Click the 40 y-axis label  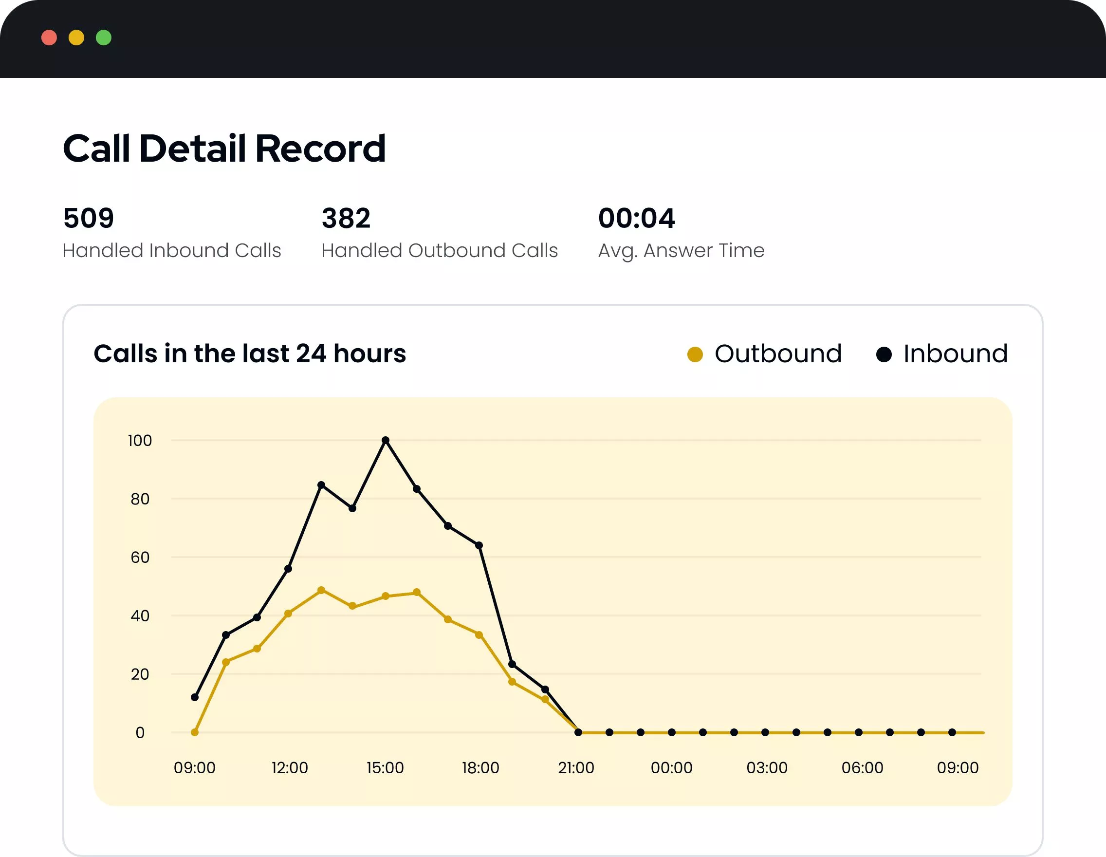[x=140, y=616]
